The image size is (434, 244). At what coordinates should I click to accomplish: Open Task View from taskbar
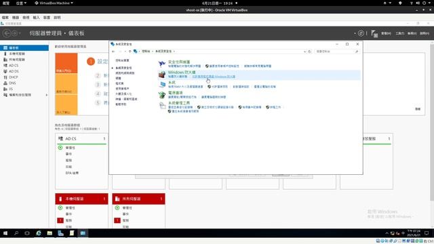[27, 233]
